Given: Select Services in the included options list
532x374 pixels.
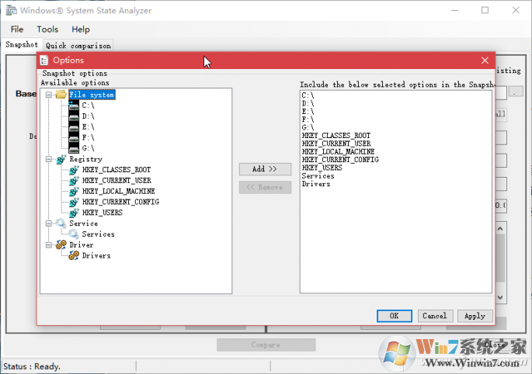Looking at the screenshot, I should click(x=318, y=176).
